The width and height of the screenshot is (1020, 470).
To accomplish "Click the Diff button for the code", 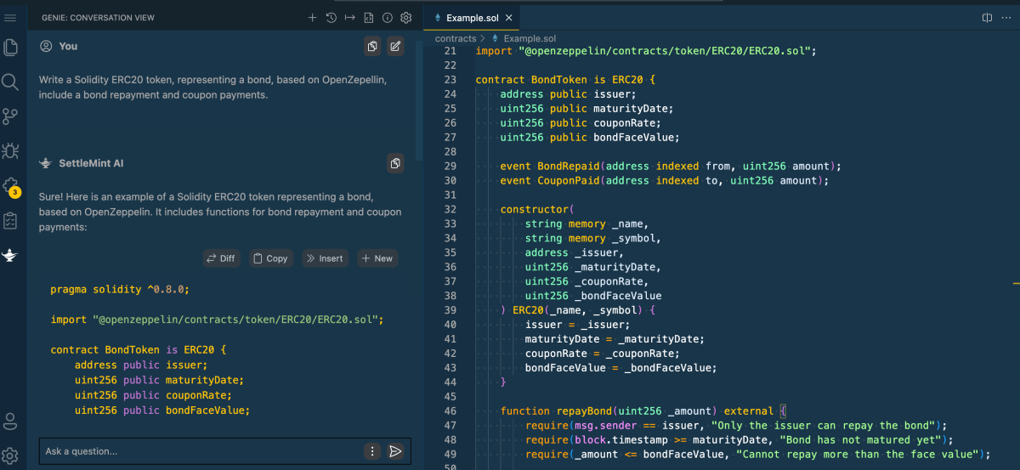I will tap(221, 258).
